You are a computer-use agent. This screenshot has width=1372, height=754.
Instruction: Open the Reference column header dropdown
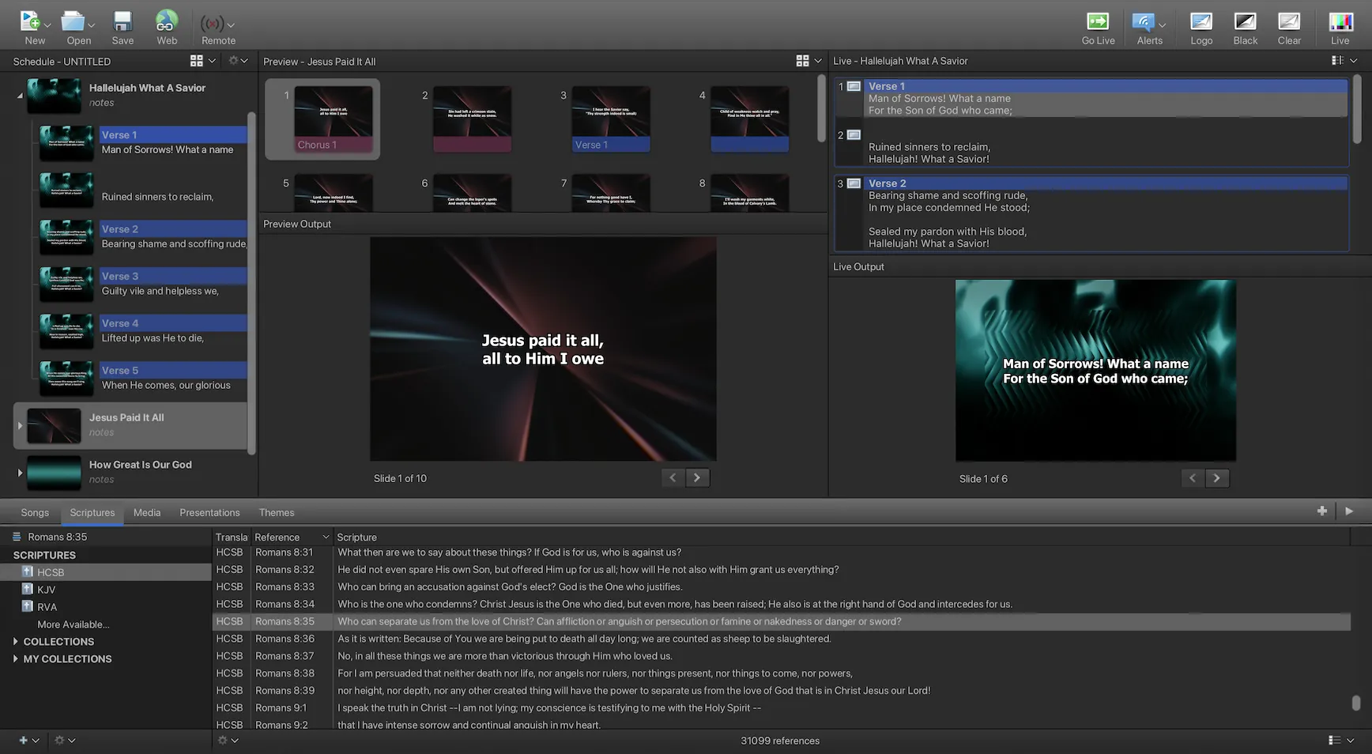click(326, 537)
